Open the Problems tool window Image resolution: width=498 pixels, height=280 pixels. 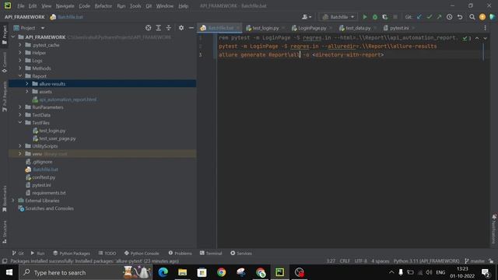coord(180,253)
